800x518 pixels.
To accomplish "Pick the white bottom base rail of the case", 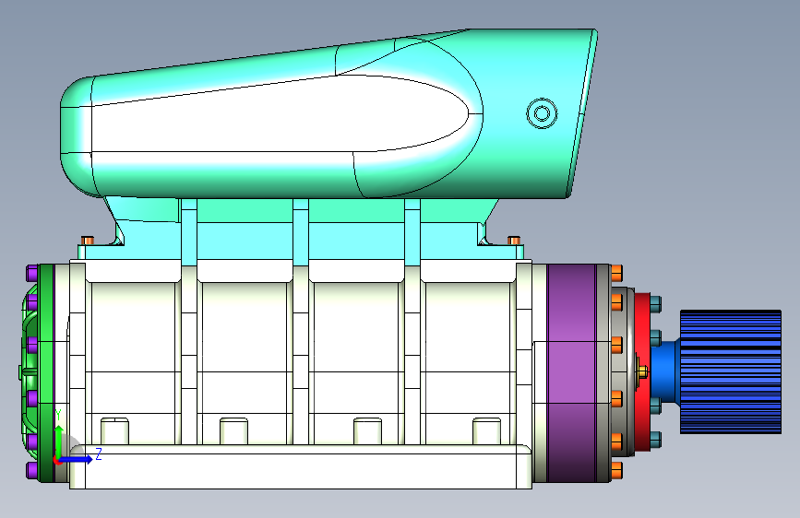I will pyautogui.click(x=301, y=466).
